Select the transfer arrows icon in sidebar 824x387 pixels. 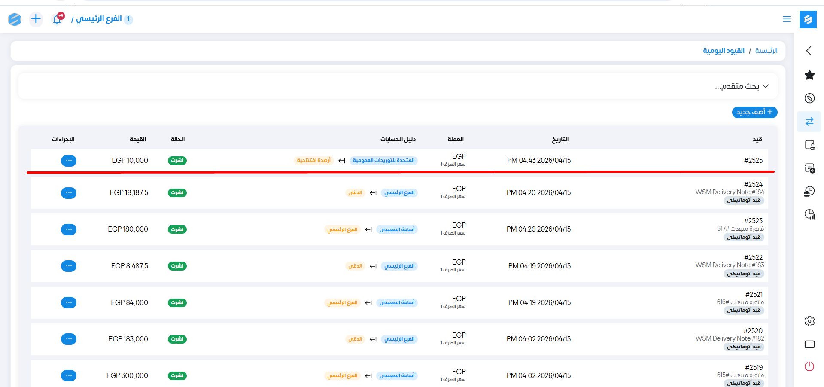point(809,122)
